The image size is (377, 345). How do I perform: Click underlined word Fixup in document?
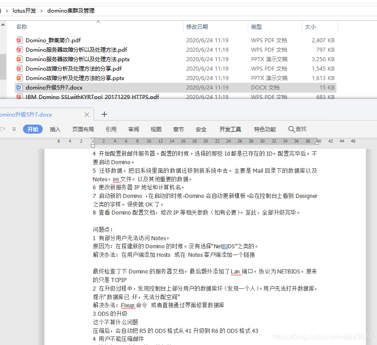click(128, 305)
